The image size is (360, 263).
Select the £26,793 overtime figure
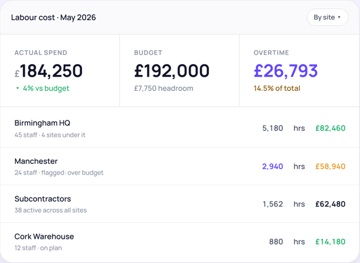286,71
